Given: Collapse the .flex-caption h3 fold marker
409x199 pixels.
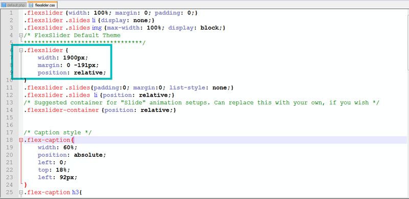Looking at the screenshot, I should tap(20, 192).
